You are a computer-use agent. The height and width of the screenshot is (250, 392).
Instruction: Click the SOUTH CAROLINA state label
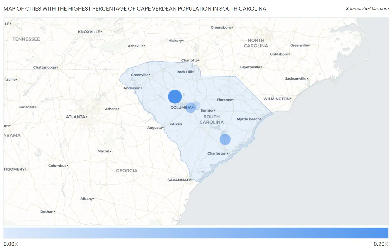(212, 119)
